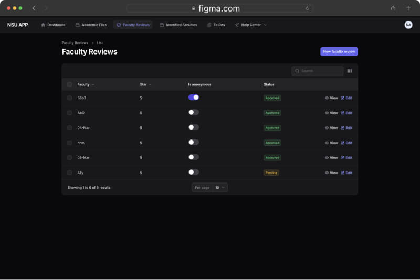The height and width of the screenshot is (280, 420).
Task: Check the select-all checkbox in table header
Action: click(70, 84)
